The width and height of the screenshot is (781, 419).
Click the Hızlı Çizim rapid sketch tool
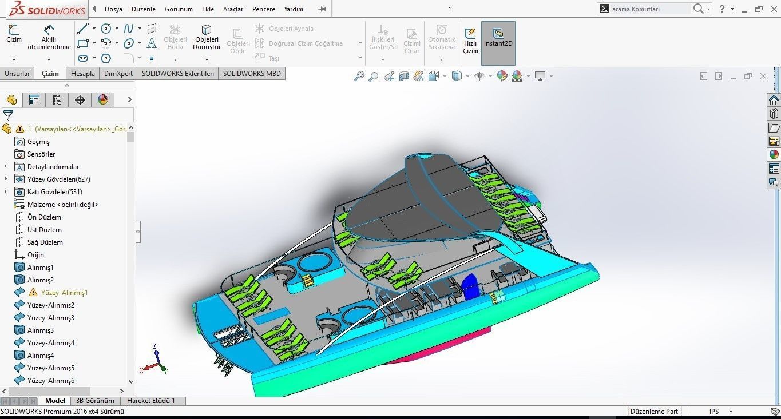470,40
